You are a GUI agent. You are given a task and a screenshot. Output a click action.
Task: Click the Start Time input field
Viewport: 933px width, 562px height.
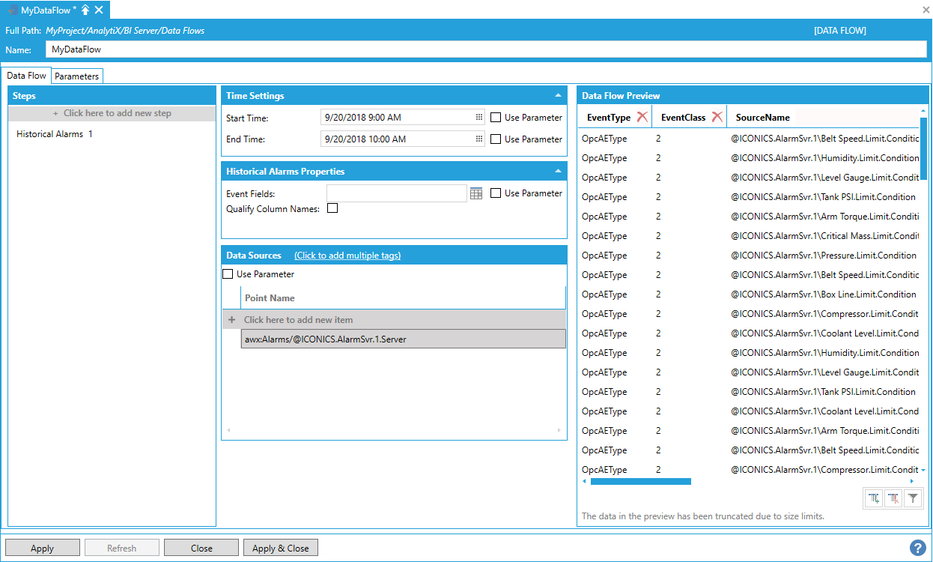(x=403, y=118)
